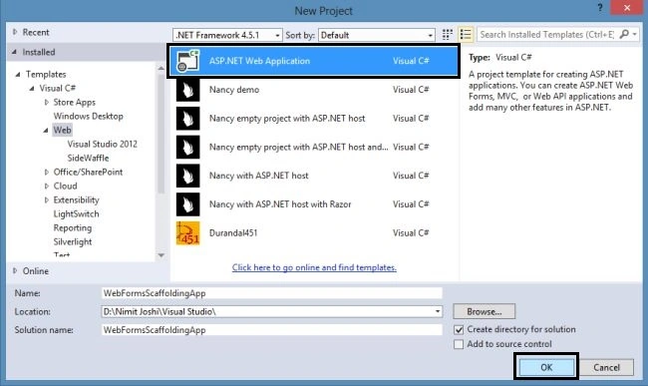Collapse the Visual C# tree node
Image resolution: width=648 pixels, height=386 pixels.
pyautogui.click(x=32, y=89)
